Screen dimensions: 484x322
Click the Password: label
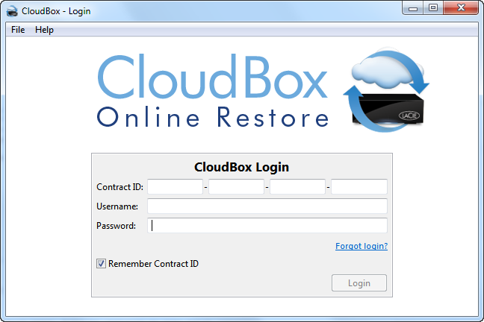(116, 226)
